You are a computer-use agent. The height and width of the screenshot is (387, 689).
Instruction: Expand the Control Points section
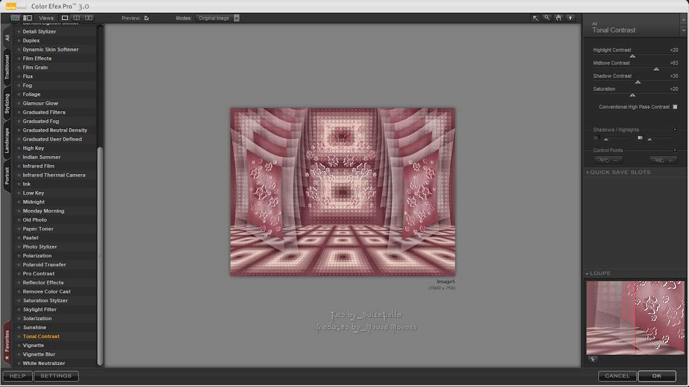click(x=675, y=150)
